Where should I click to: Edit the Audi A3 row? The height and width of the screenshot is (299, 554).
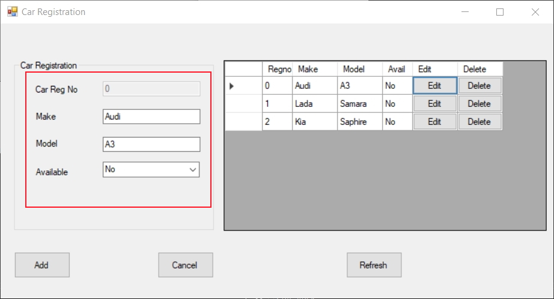point(434,86)
